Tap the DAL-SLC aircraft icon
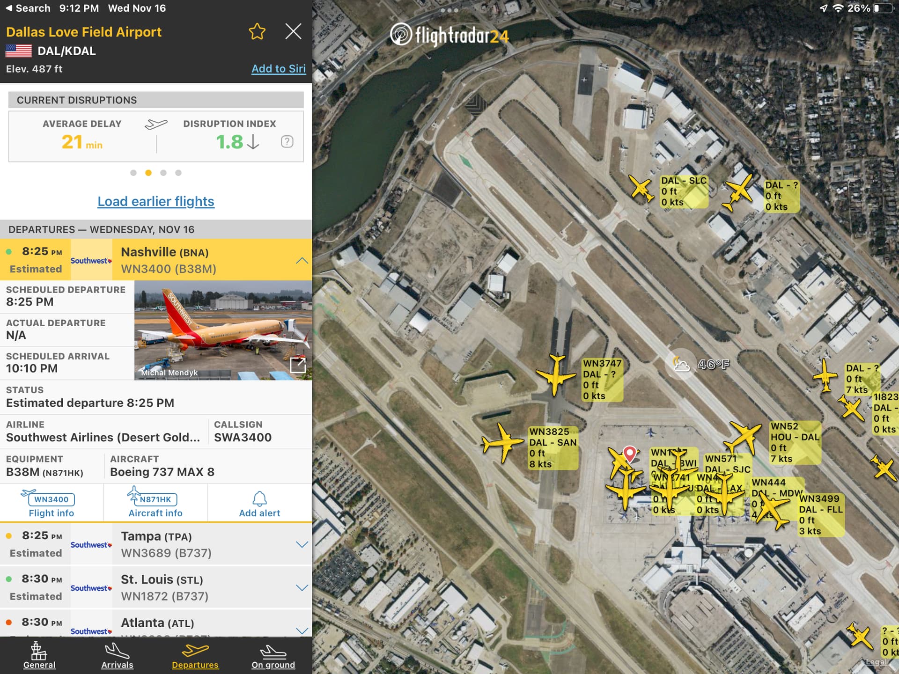This screenshot has width=899, height=674. point(641,189)
